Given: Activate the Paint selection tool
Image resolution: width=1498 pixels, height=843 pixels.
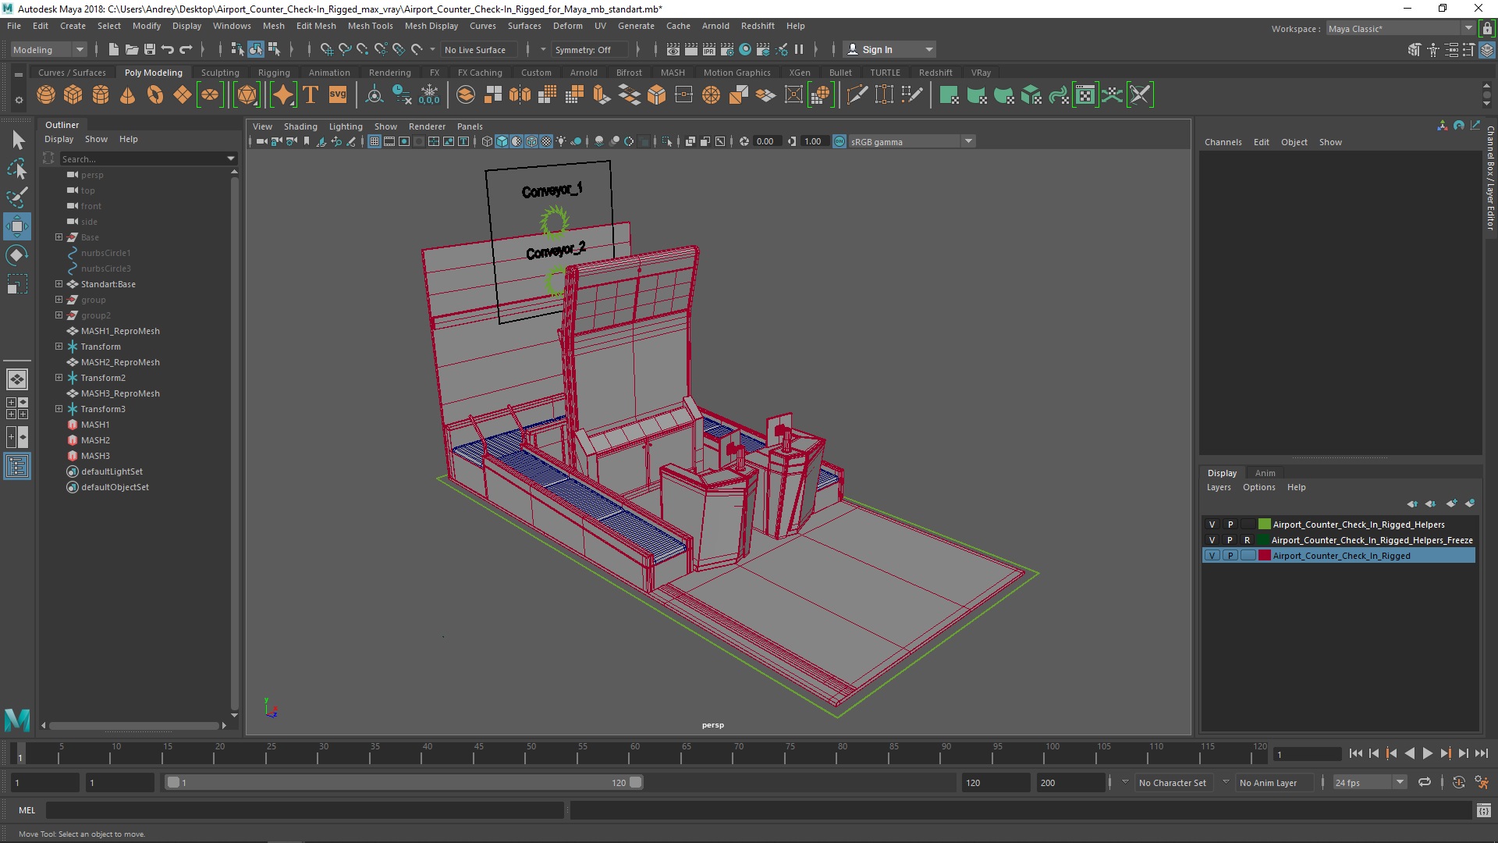Looking at the screenshot, I should (17, 197).
